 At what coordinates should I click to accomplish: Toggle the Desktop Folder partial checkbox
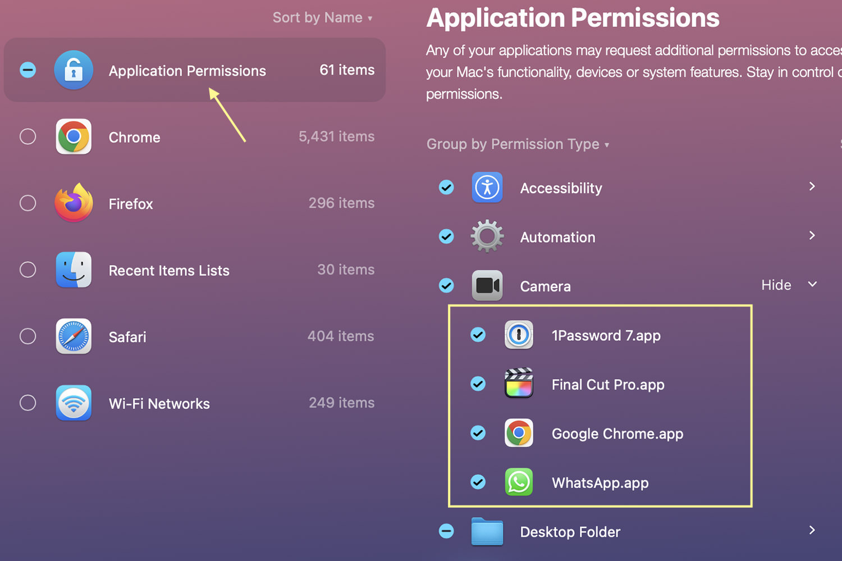(446, 531)
